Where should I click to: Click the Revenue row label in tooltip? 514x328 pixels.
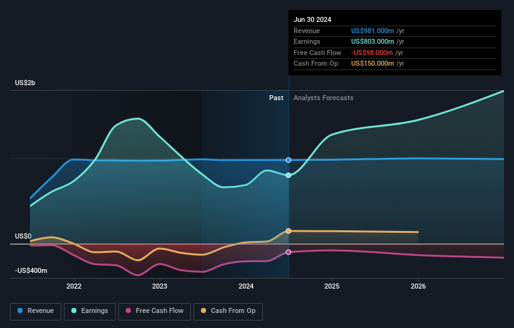307,31
